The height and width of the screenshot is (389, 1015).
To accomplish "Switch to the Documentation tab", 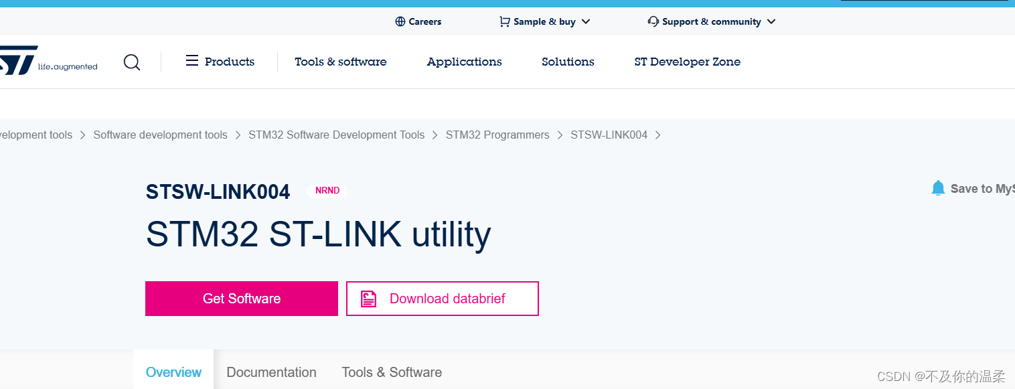I will click(x=271, y=372).
